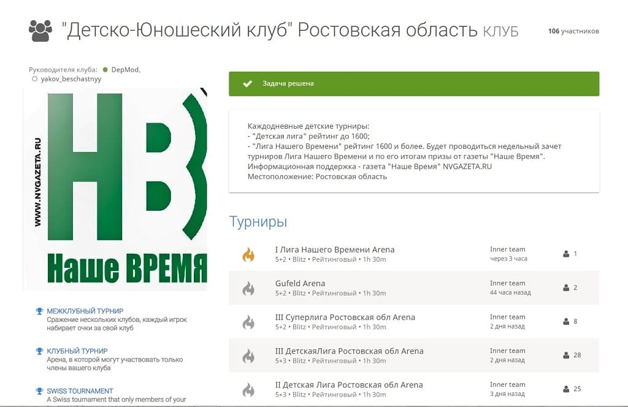Click the checkmark icon in Задача решена banner

click(248, 83)
